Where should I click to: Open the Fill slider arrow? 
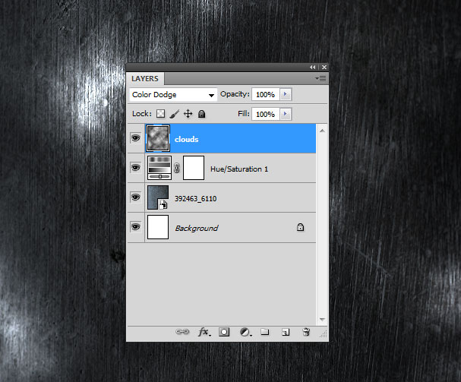tap(286, 114)
